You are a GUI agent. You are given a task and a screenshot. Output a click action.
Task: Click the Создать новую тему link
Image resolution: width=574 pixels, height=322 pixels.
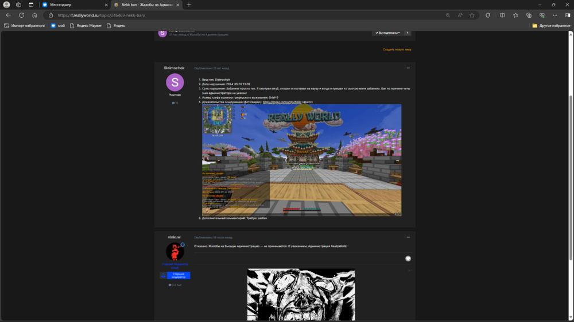tap(397, 49)
